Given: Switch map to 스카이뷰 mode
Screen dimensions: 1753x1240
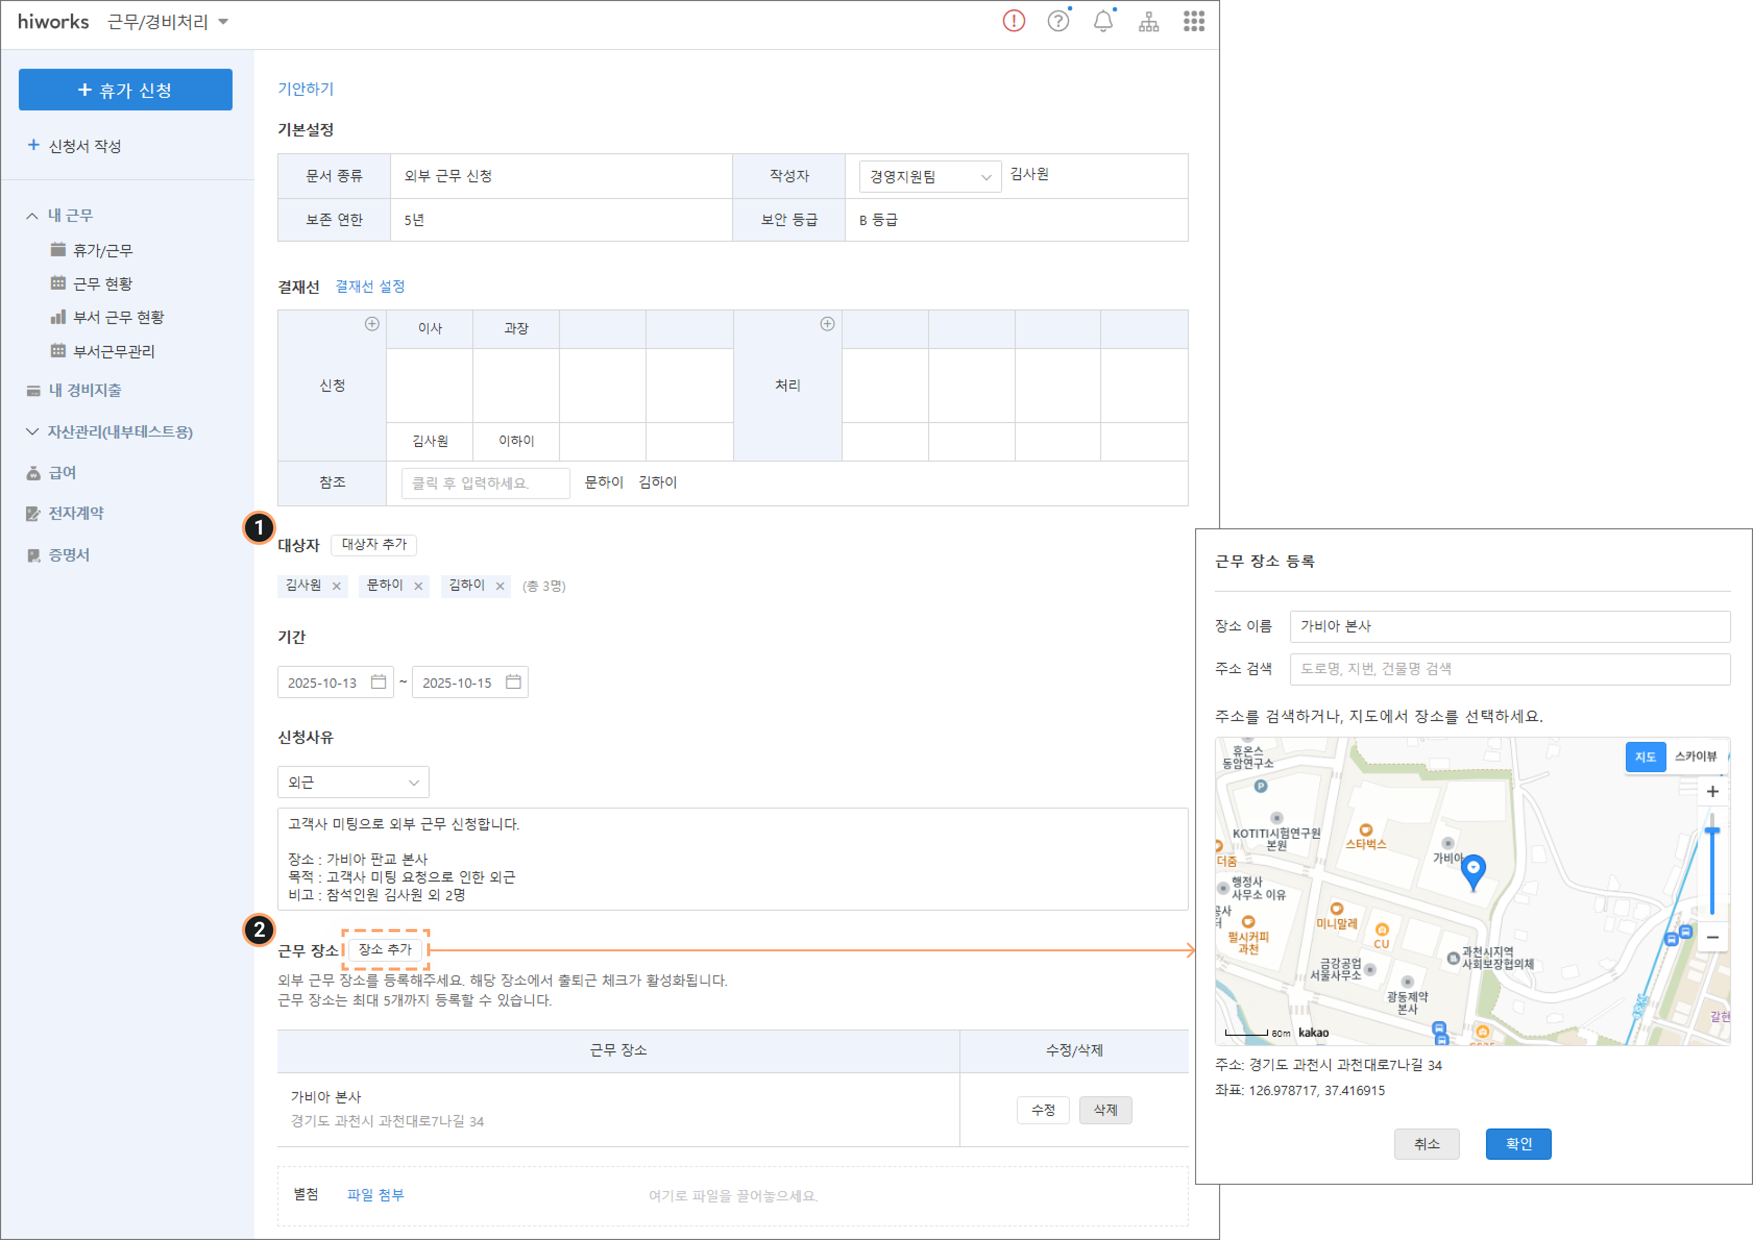Looking at the screenshot, I should [1695, 756].
